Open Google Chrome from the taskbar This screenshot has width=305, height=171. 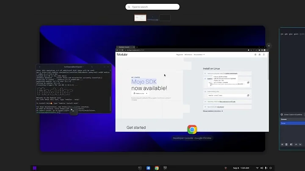[157, 168]
